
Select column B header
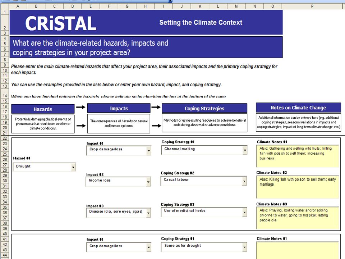(36, 6)
